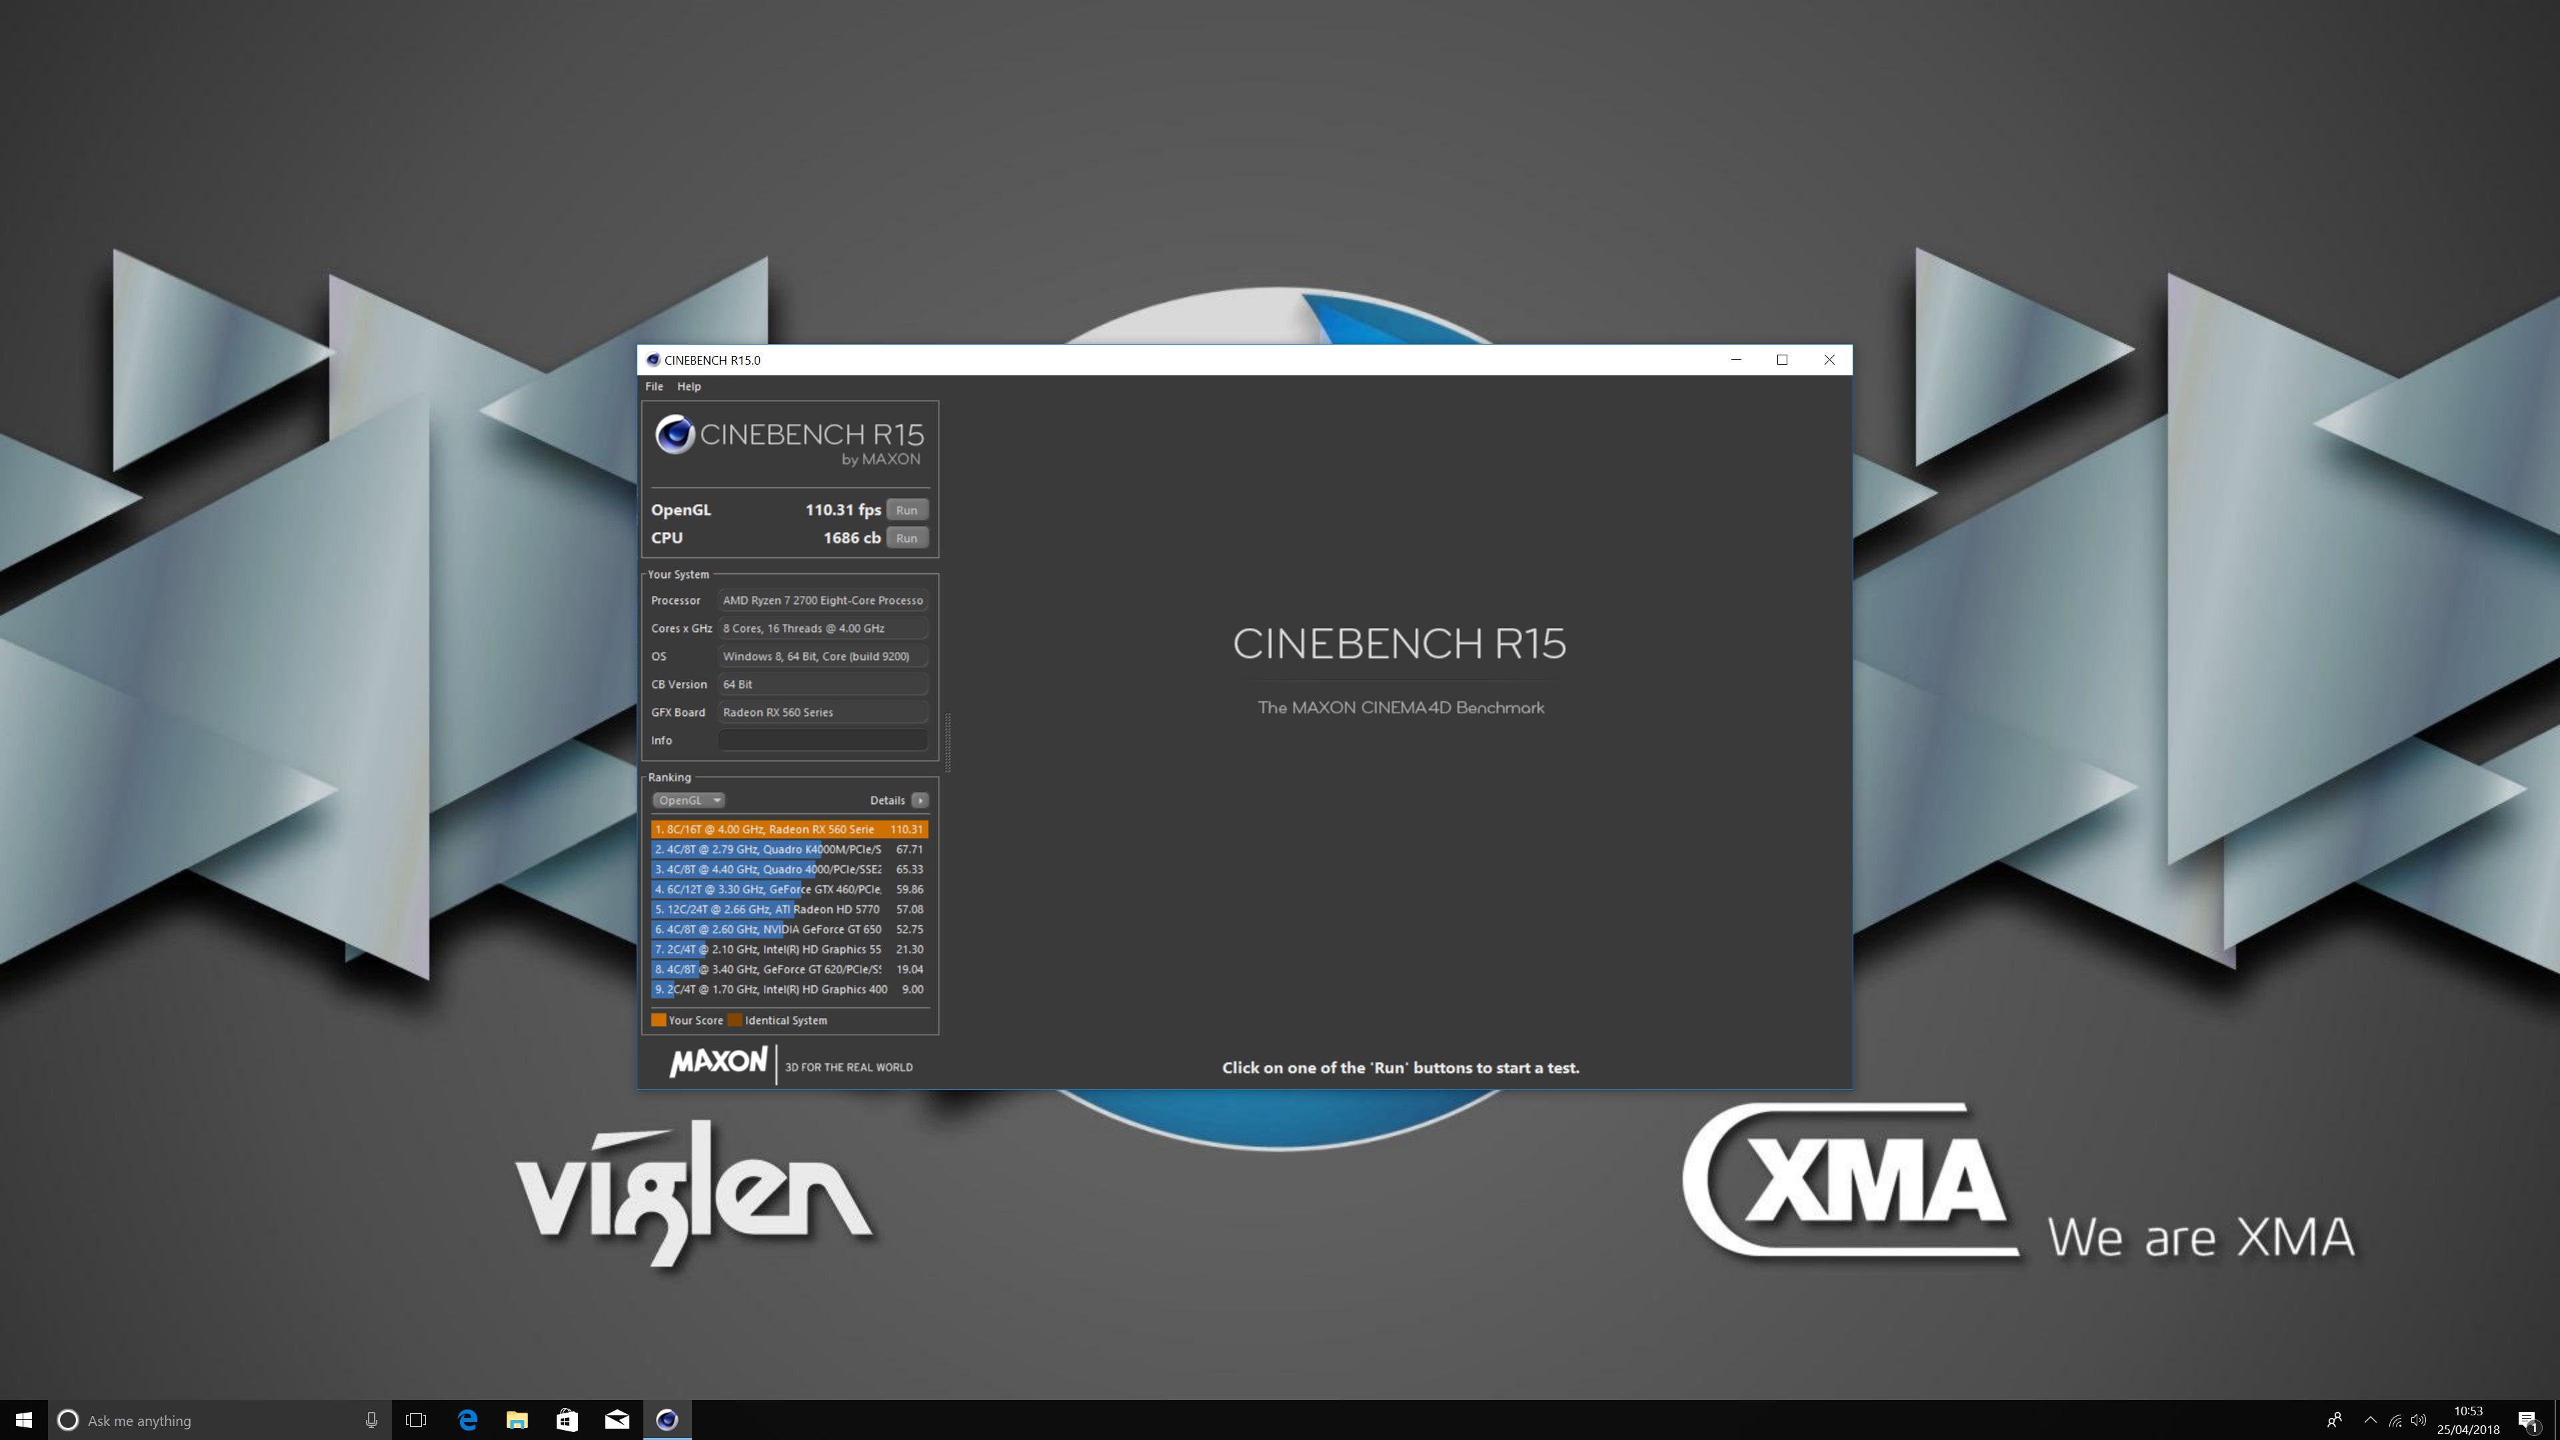Click the Cortana microphone icon

tap(371, 1420)
